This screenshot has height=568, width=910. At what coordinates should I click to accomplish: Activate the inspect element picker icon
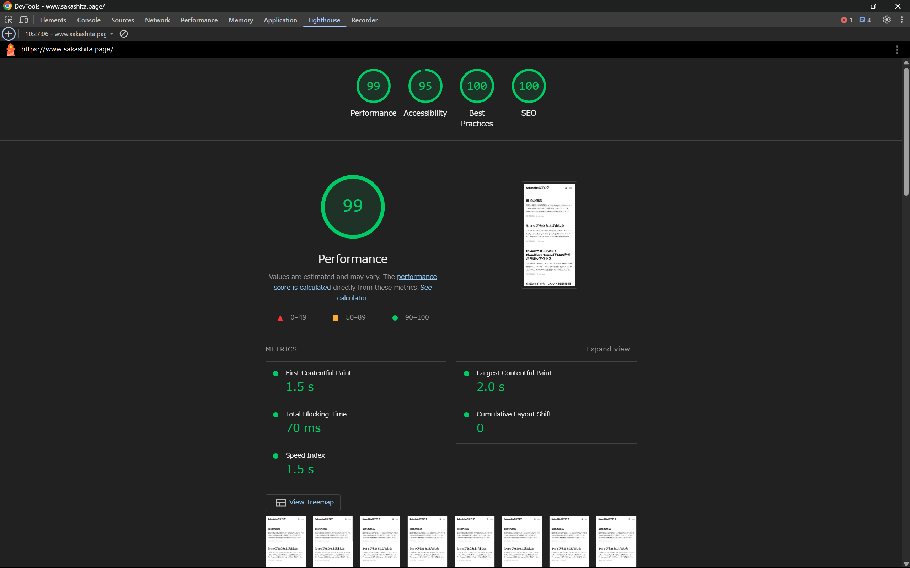[8, 20]
